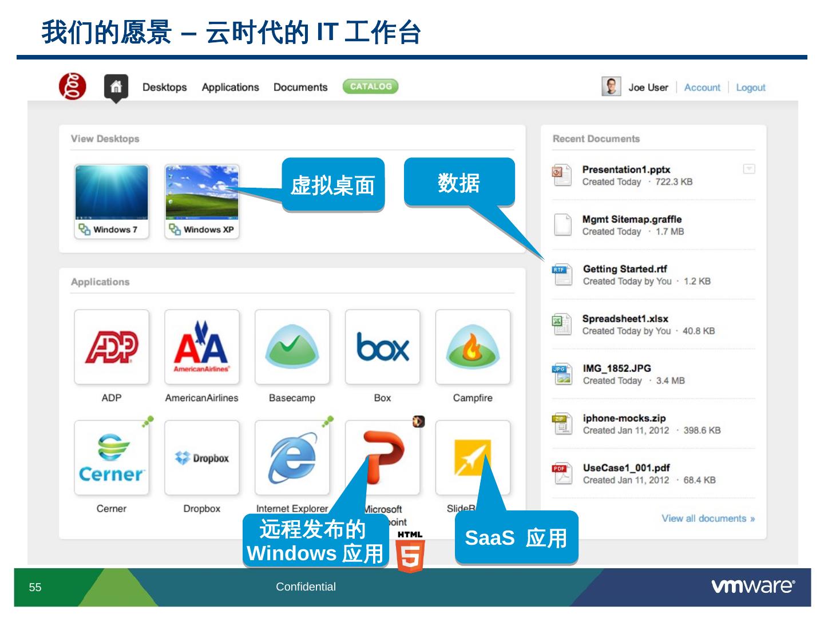This screenshot has width=824, height=618.
Task: Click the PowerPoint file icon beside Presentation1.pptx
Action: point(562,175)
